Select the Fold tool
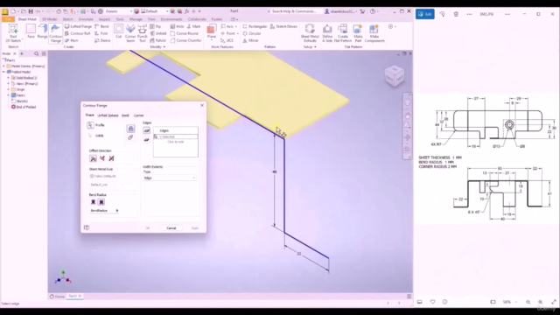560x315 pixels. [101, 33]
